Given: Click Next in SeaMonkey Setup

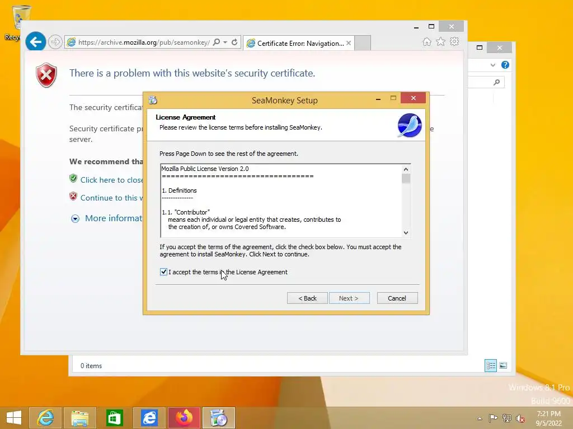Looking at the screenshot, I should [x=349, y=298].
